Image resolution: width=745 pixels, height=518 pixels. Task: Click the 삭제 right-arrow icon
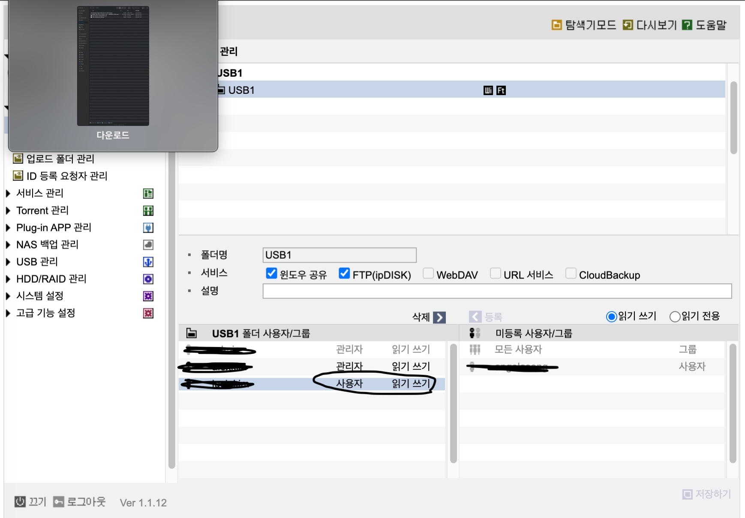pyautogui.click(x=439, y=317)
